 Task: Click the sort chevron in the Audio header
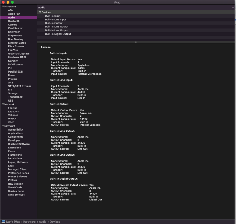tap(233, 7)
